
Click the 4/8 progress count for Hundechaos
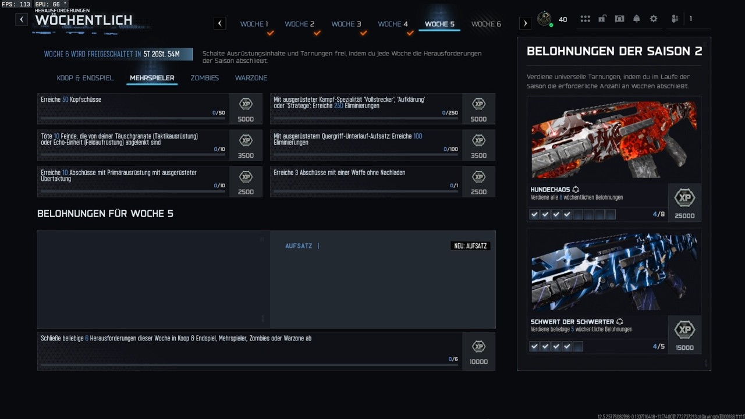click(x=658, y=215)
